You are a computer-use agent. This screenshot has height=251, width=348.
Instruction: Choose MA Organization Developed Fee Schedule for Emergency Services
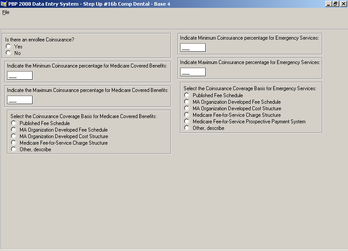pyautogui.click(x=187, y=102)
